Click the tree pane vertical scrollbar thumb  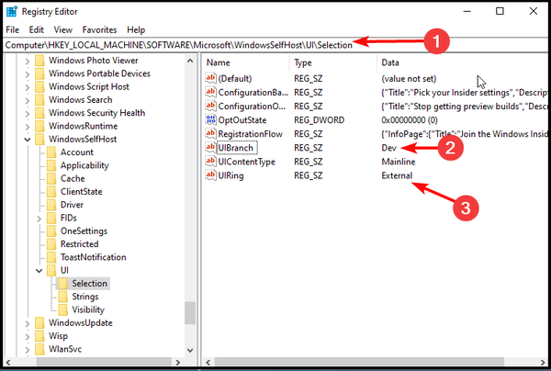click(190, 312)
